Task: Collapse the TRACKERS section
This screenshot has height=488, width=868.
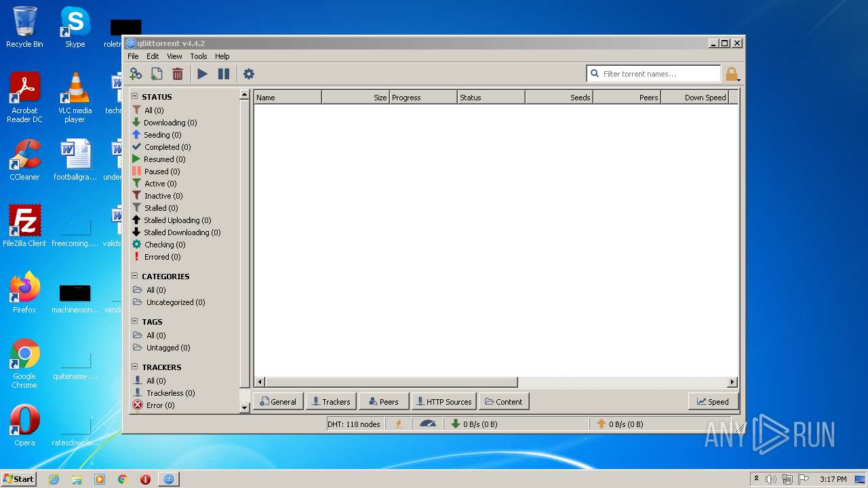Action: (x=134, y=367)
